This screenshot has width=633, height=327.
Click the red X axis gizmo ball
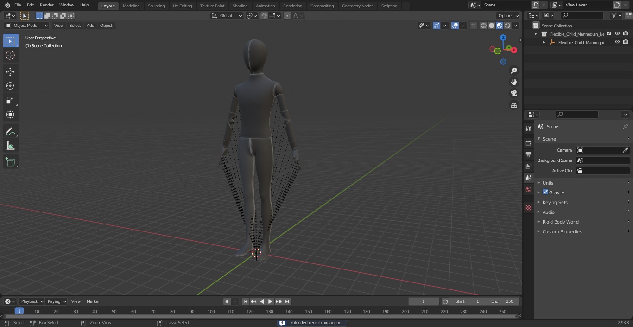[x=514, y=50]
